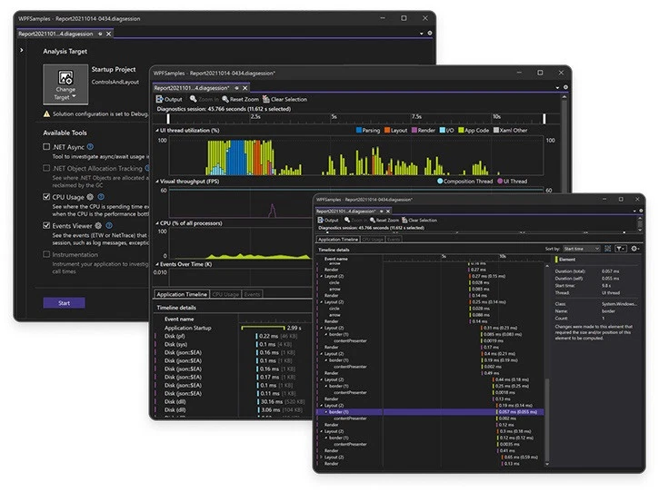Expand the side panel chevron in back window
The height and width of the screenshot is (492, 659).
pos(22,50)
